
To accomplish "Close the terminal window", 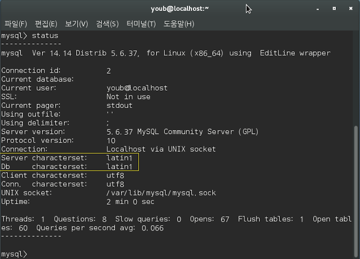I will (351, 8).
